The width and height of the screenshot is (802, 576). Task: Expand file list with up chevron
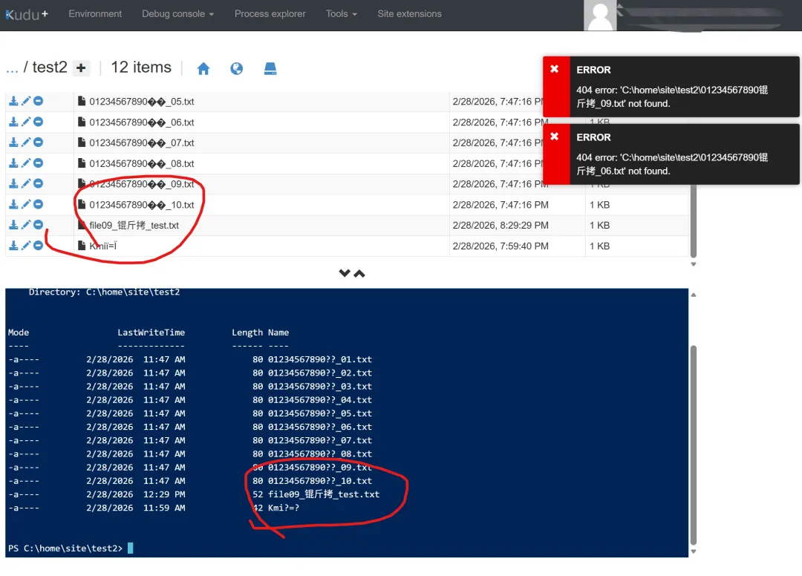[x=359, y=273]
